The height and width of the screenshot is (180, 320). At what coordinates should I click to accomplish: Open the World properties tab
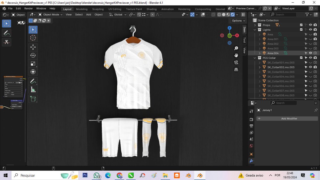(x=251, y=146)
